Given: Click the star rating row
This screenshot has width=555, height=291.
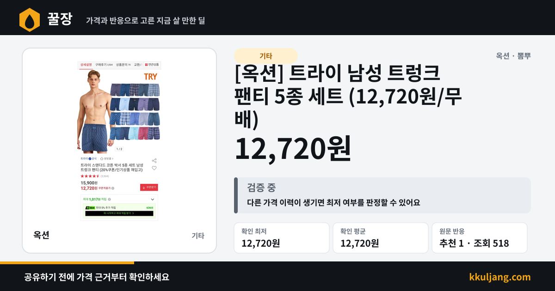Looking at the screenshot, I should tap(94, 176).
